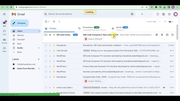The height and width of the screenshot is (101, 180).
Task: Open Google account avatar in Gmail
Action: [x=175, y=14]
